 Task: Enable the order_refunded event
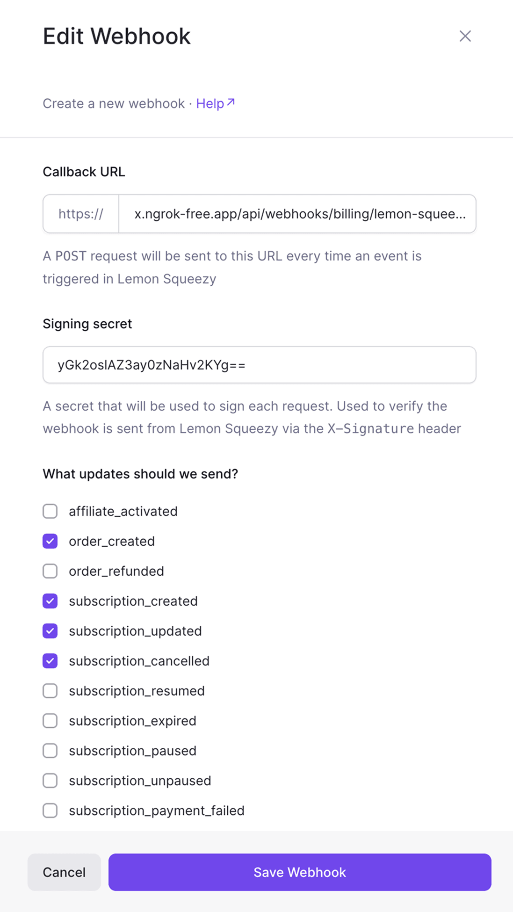pyautogui.click(x=50, y=571)
